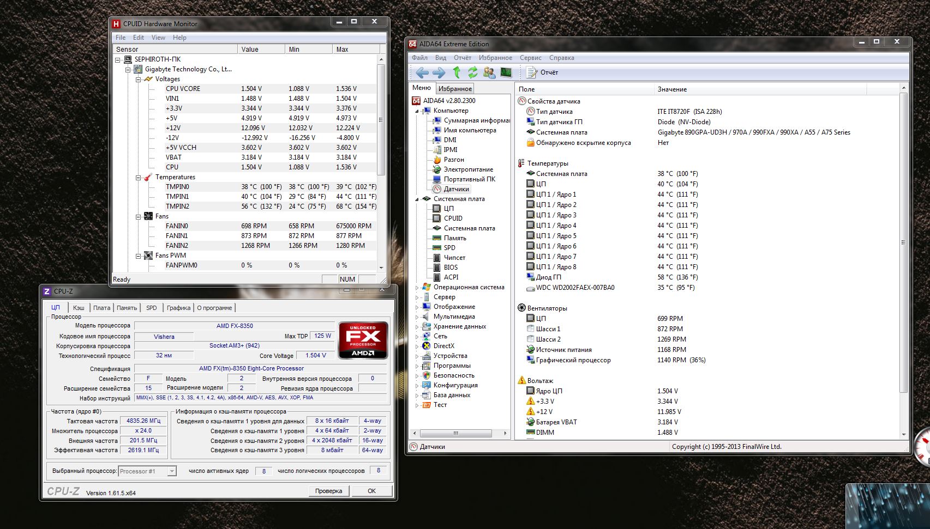The image size is (930, 529).
Task: Click the Проверка button in CPU-Z
Action: click(328, 491)
